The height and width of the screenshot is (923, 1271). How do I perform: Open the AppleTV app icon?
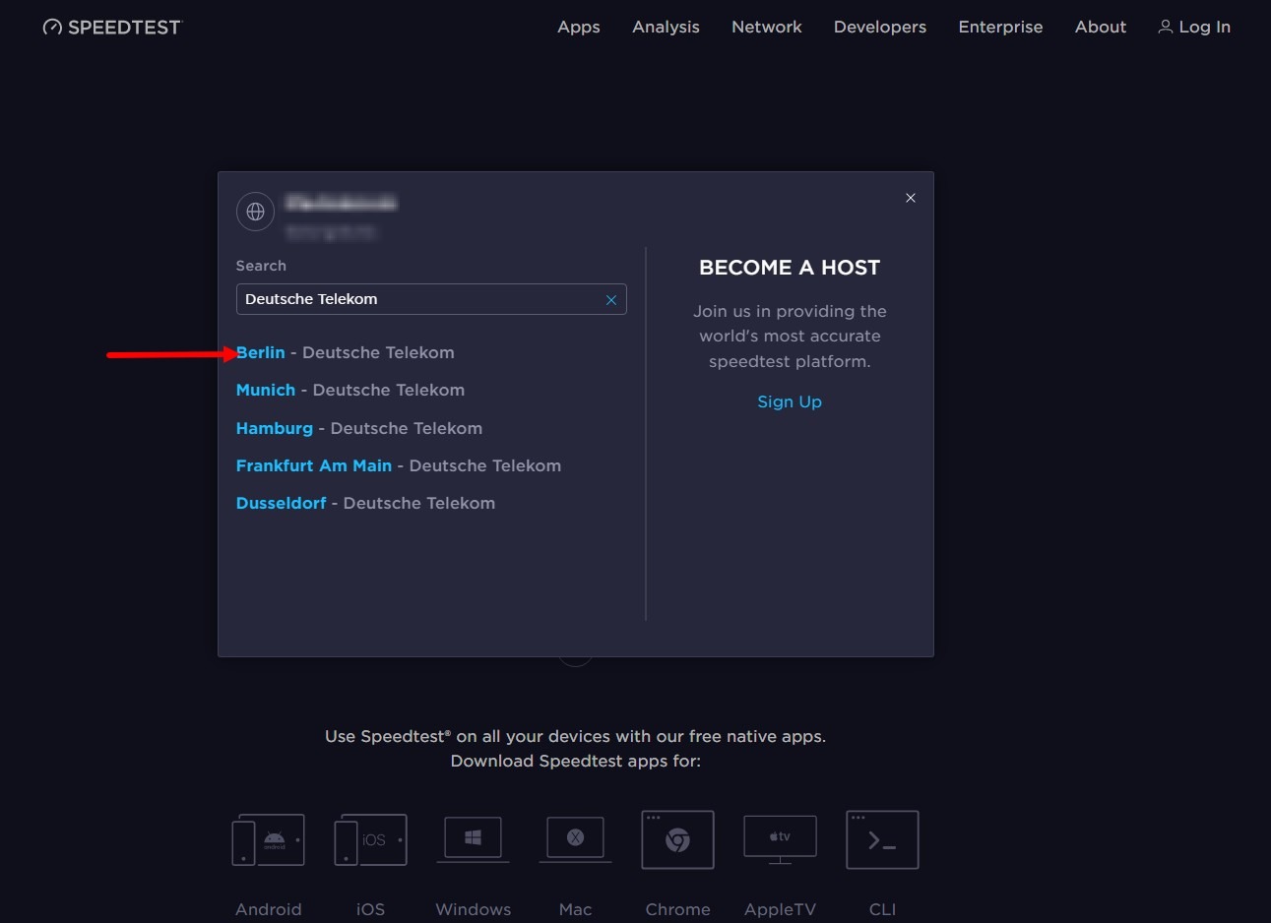pyautogui.click(x=780, y=838)
